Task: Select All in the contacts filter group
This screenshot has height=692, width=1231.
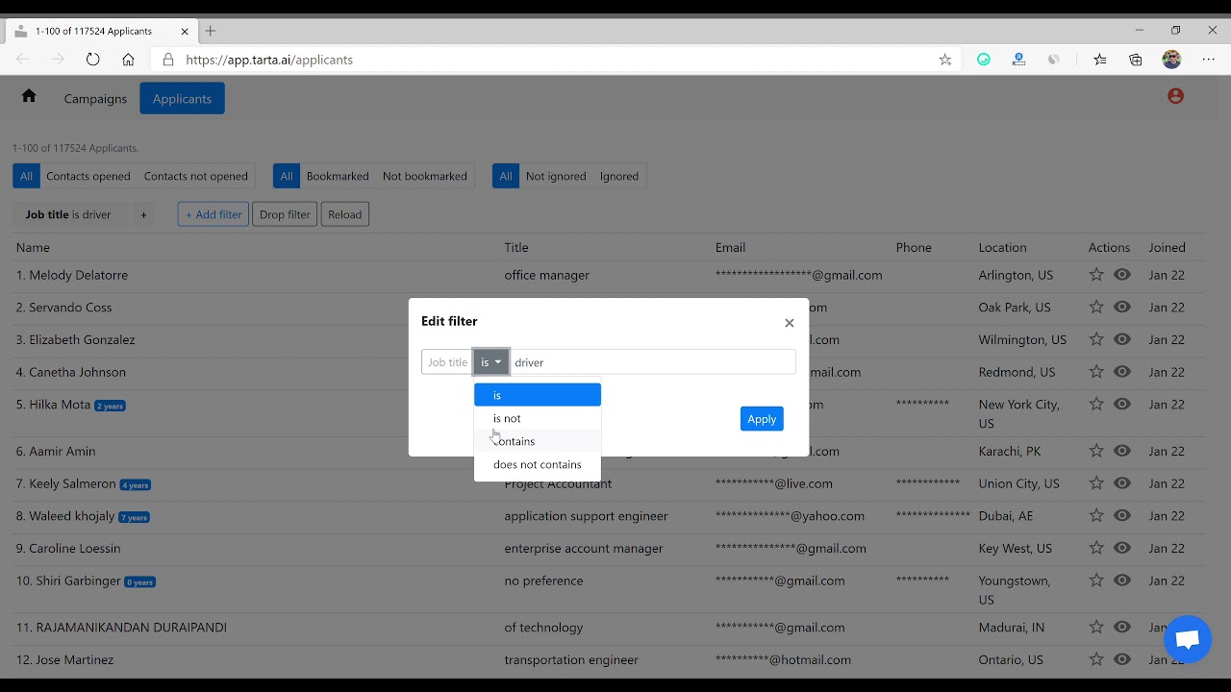Action: pos(26,176)
